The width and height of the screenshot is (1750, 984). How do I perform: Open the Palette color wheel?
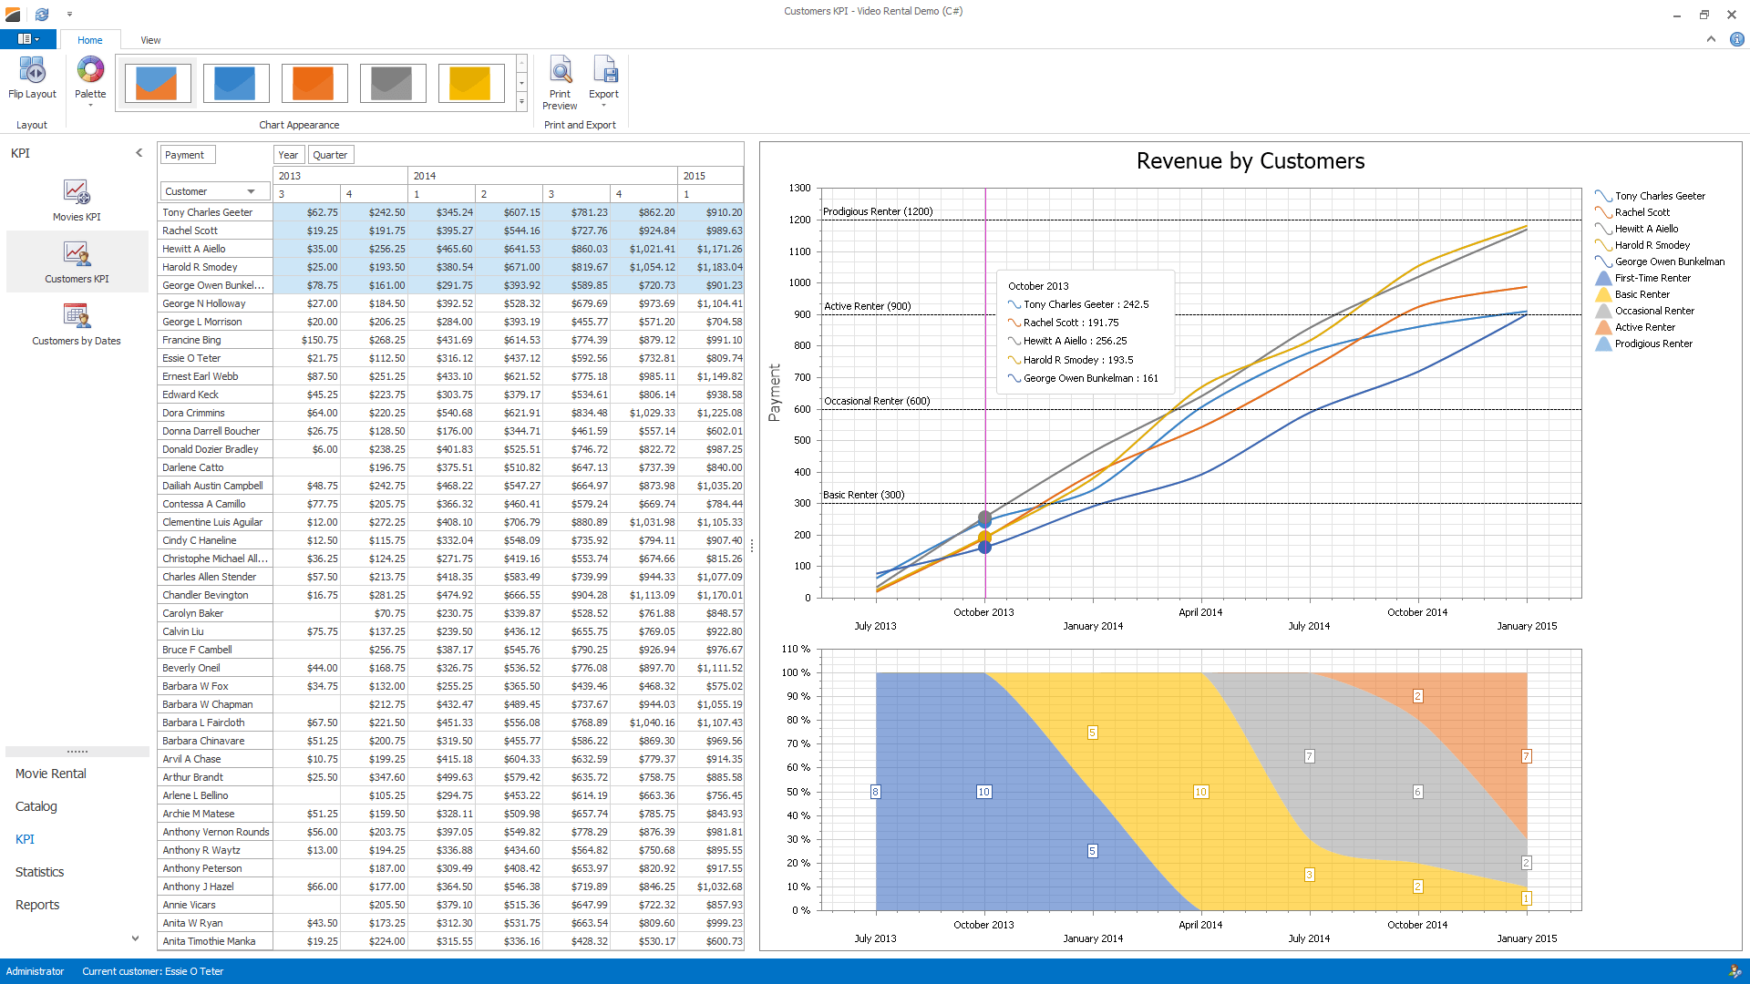90,71
